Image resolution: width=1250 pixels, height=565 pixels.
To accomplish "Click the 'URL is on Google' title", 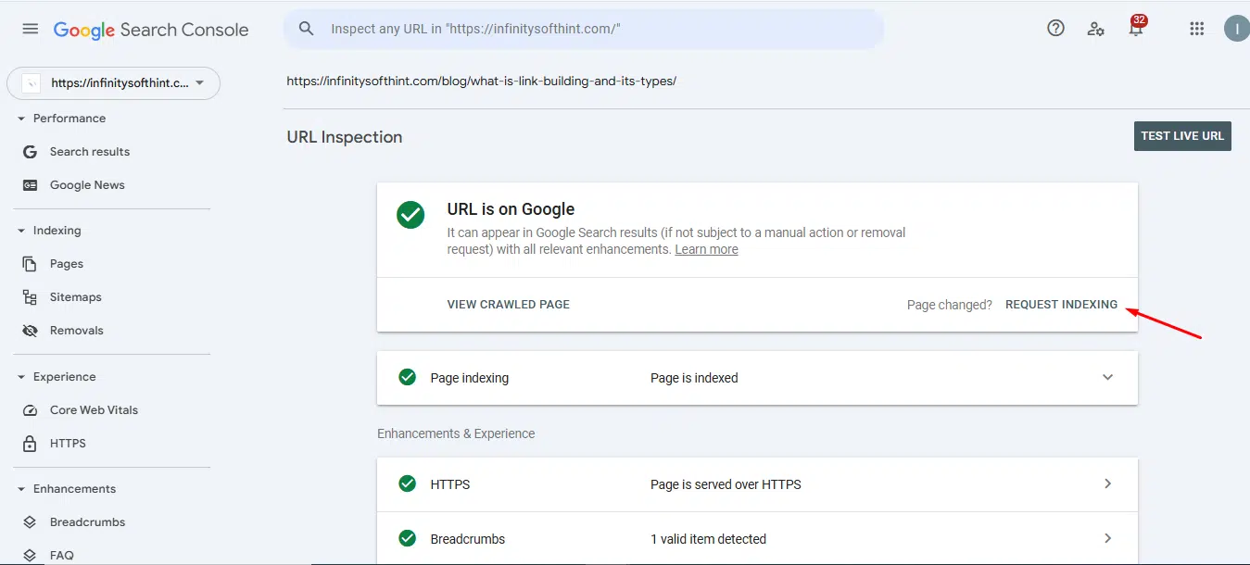I will [511, 209].
